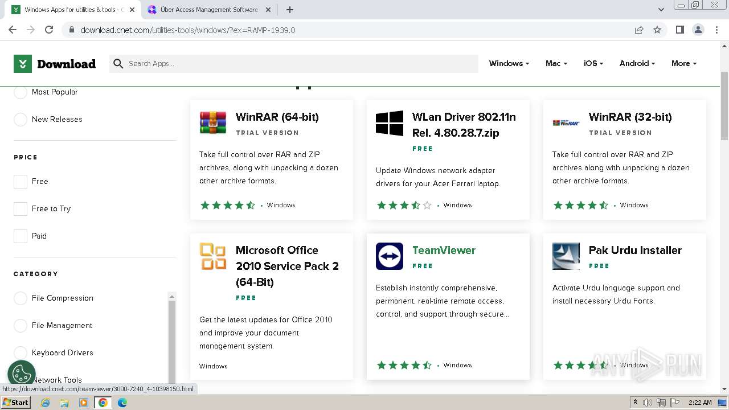This screenshot has width=729, height=410.
Task: Select the Most Popular radio option
Action: pyautogui.click(x=21, y=92)
